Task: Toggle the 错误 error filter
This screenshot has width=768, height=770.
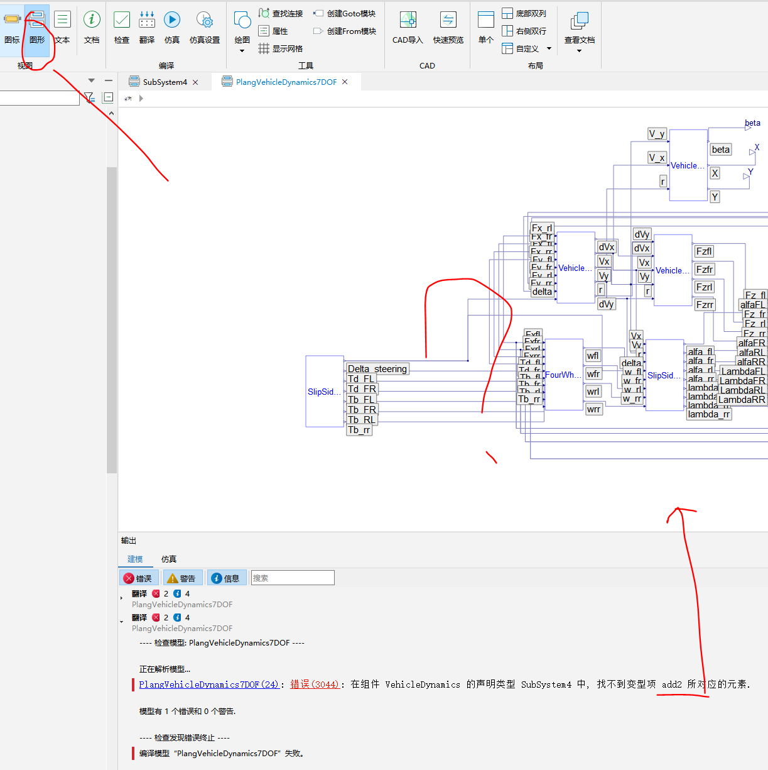Action: click(x=139, y=578)
